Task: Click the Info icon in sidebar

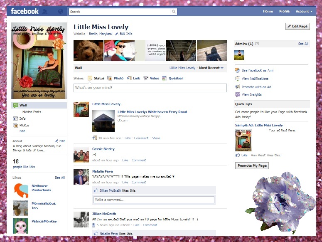Action: [15, 119]
